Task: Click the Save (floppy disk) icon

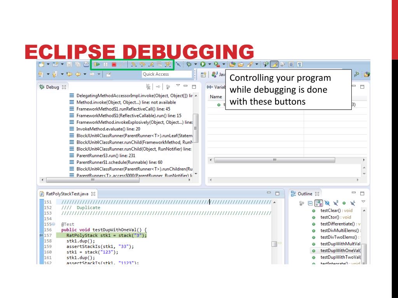Action: click(69, 64)
